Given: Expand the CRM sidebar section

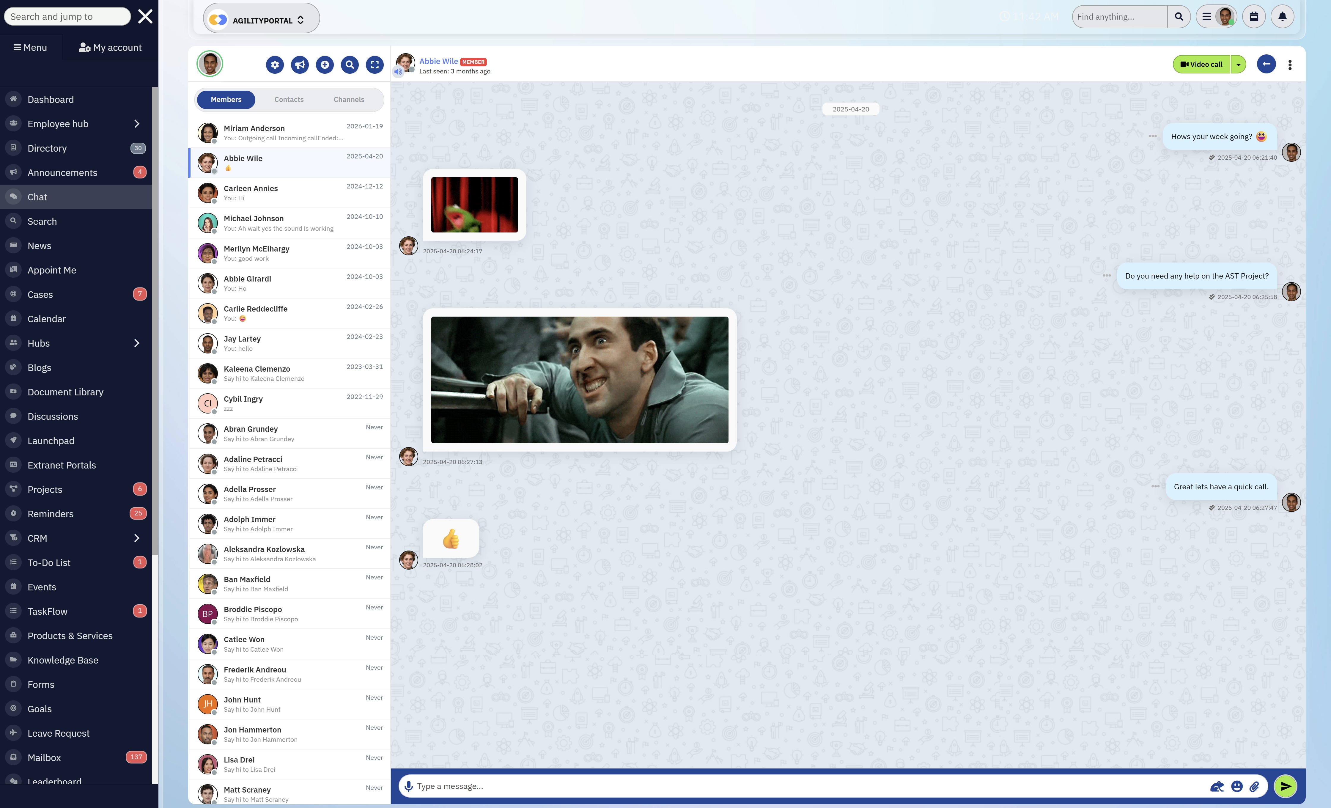Looking at the screenshot, I should [x=136, y=538].
